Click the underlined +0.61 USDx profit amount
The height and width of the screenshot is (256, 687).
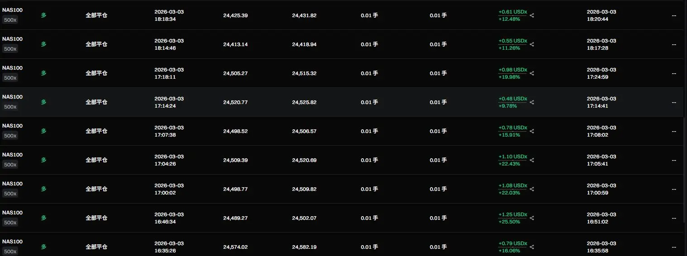(513, 12)
